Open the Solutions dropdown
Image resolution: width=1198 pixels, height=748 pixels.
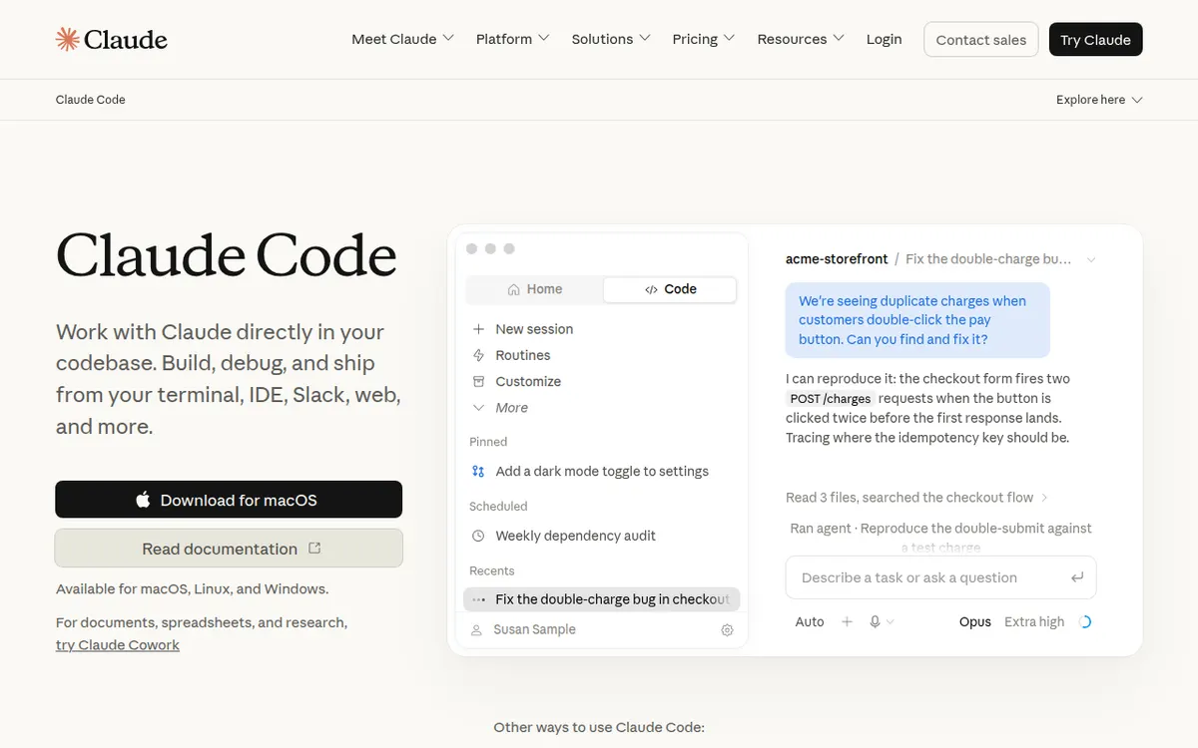tap(611, 39)
